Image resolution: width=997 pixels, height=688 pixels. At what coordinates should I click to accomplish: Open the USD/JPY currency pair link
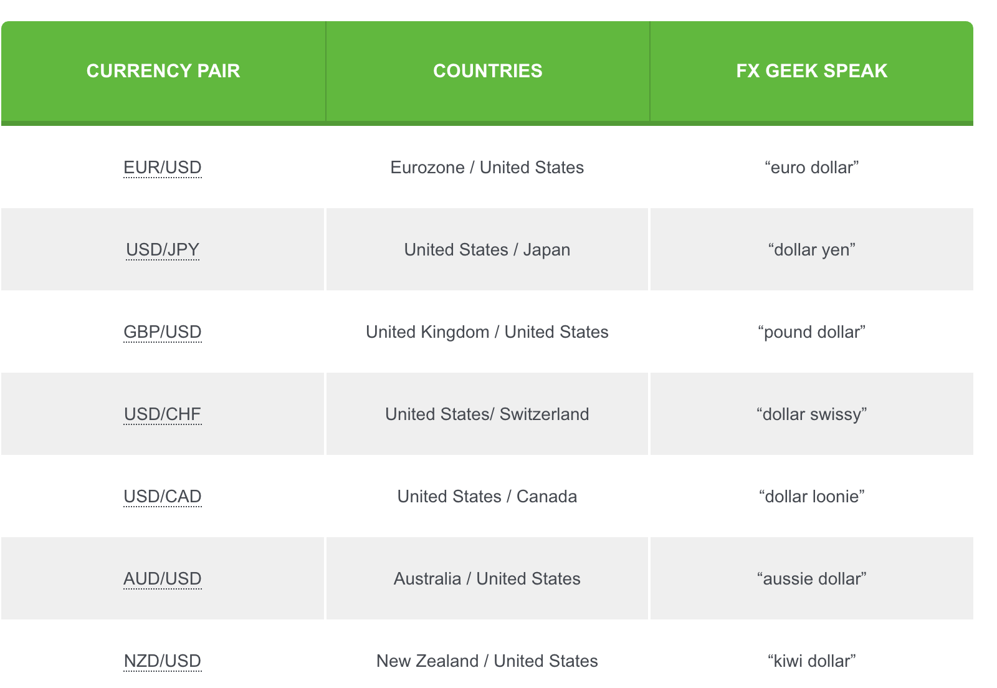[x=163, y=250]
